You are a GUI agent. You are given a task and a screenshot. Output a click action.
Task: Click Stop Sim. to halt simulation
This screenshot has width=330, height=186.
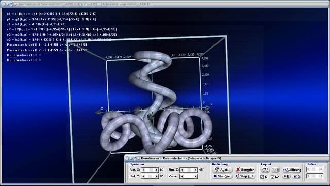click(x=222, y=176)
